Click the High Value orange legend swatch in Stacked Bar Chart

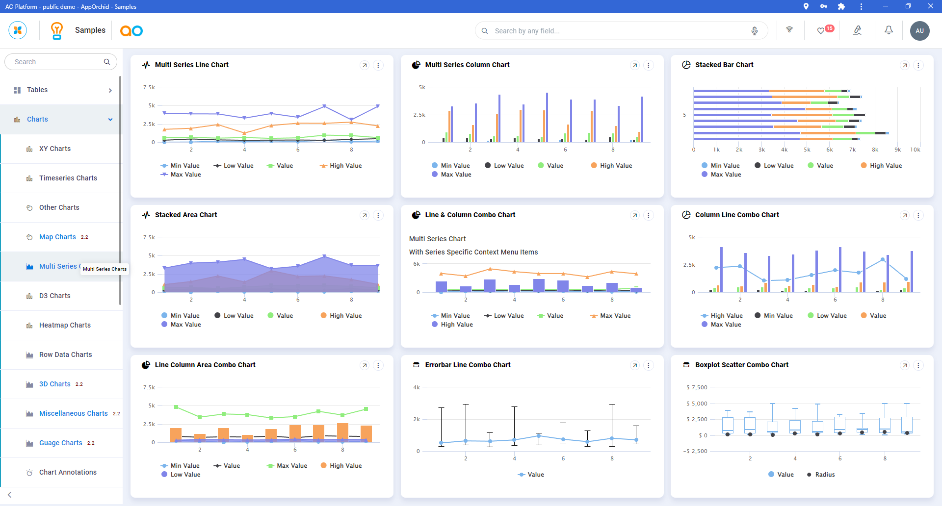(863, 166)
